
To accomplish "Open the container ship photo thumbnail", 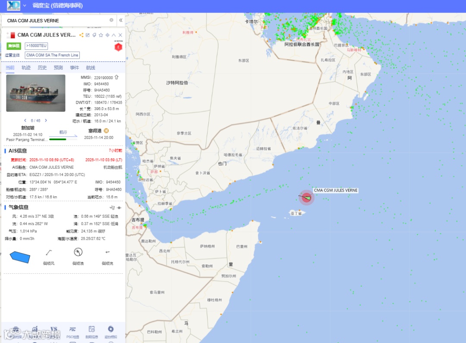I will (36, 93).
